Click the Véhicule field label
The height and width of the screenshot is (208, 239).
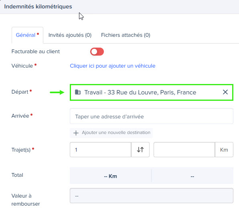pyautogui.click(x=22, y=66)
